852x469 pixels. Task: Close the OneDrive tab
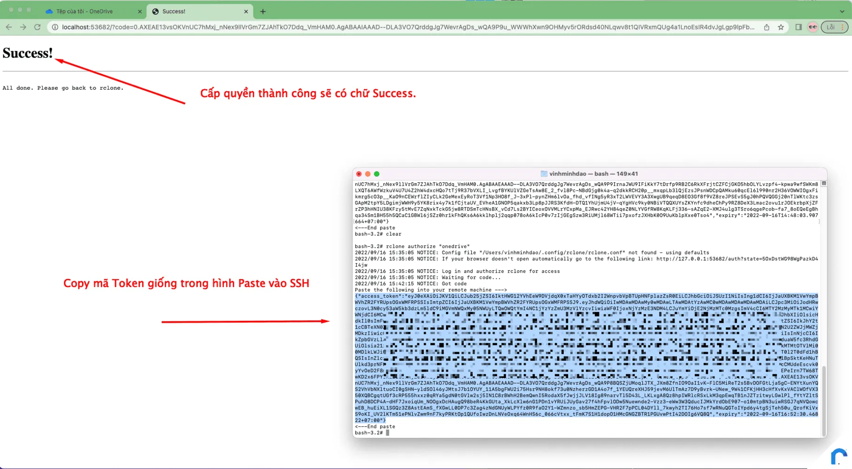click(x=139, y=12)
